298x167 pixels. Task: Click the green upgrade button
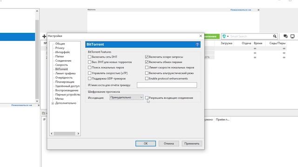(x=212, y=36)
